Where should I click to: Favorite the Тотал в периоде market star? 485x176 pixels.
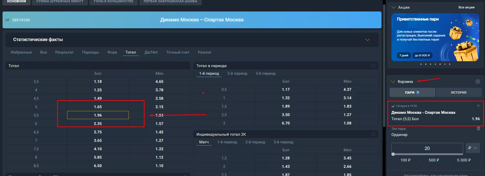373,66
